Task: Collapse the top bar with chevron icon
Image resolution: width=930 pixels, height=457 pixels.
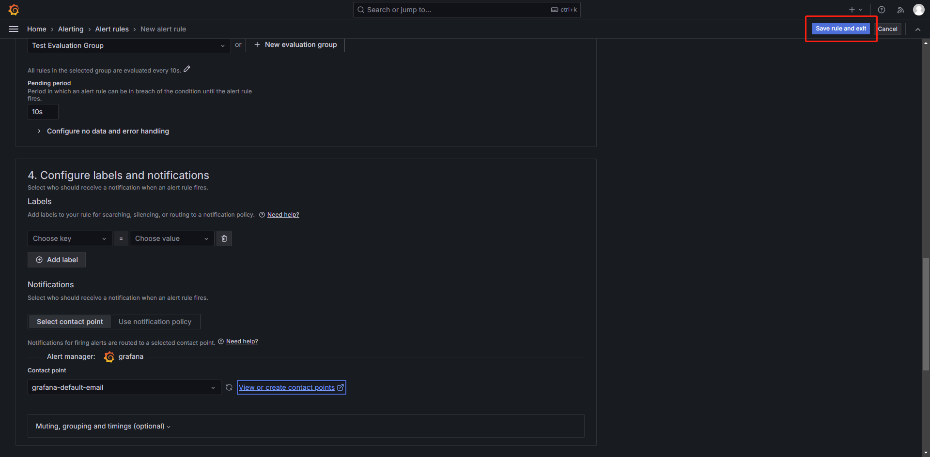Action: click(917, 29)
